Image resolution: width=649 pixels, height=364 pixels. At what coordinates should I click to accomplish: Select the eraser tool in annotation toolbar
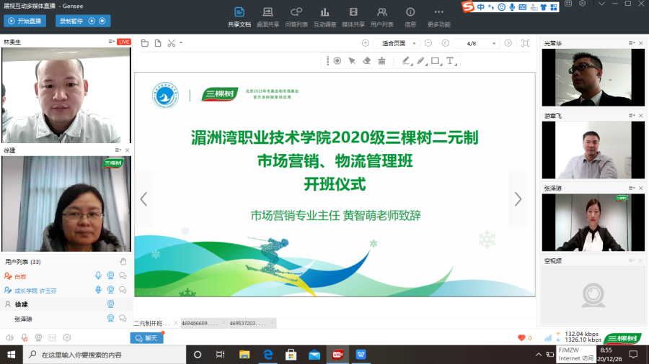click(x=366, y=61)
